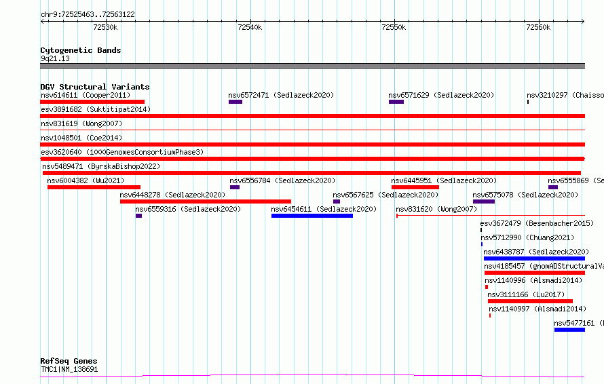Select the red bar under nsv614611

coord(92,102)
